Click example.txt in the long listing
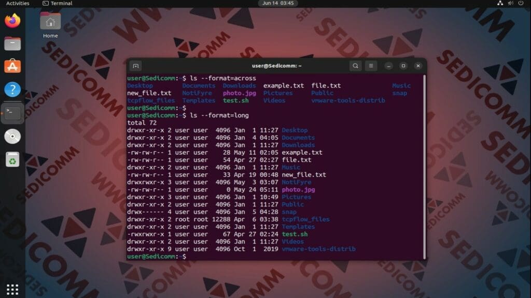This screenshot has height=298, width=531. coord(302,153)
